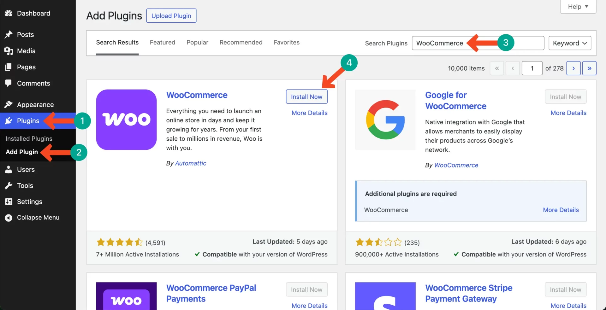The image size is (606, 310).
Task: Open Google for WooCommerce title link
Action: point(455,100)
